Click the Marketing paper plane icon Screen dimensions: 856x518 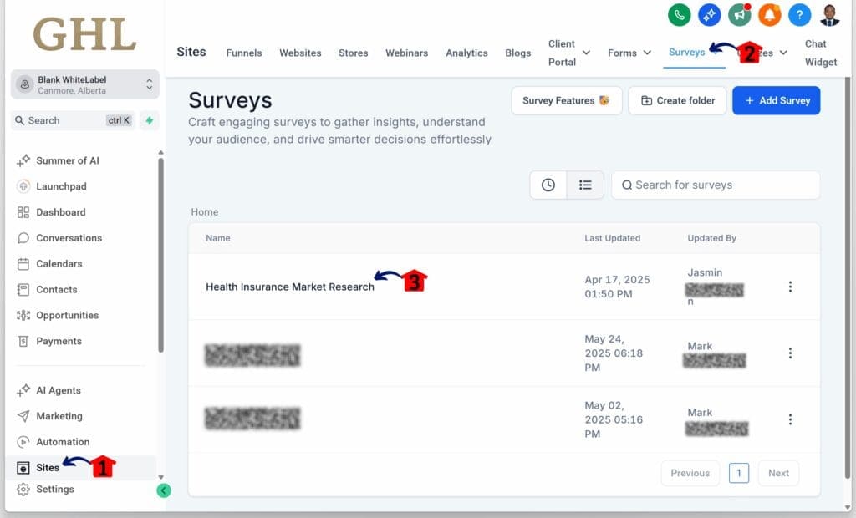[23, 416]
